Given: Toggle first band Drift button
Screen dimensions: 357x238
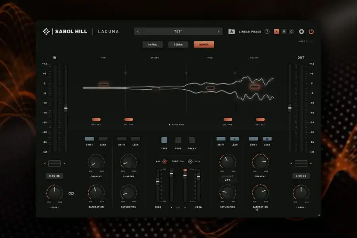Looking at the screenshot, I should click(x=89, y=139).
